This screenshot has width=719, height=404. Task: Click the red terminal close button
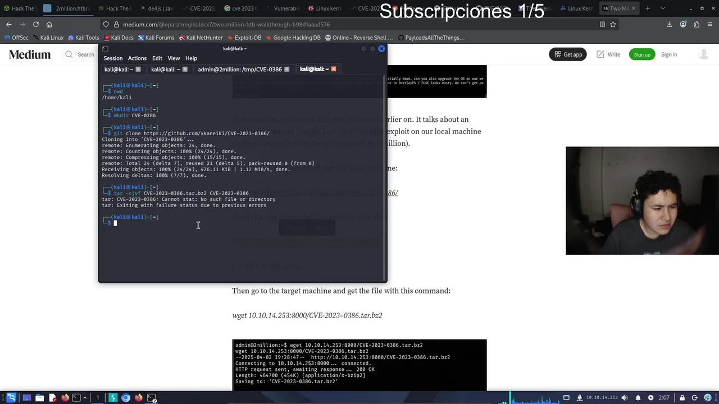coord(381,49)
